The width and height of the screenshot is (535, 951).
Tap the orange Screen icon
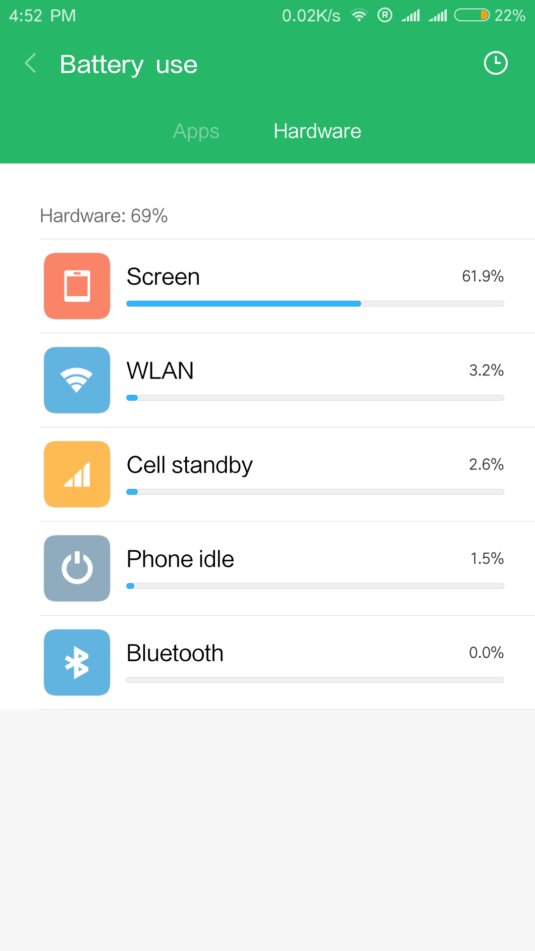(x=77, y=286)
